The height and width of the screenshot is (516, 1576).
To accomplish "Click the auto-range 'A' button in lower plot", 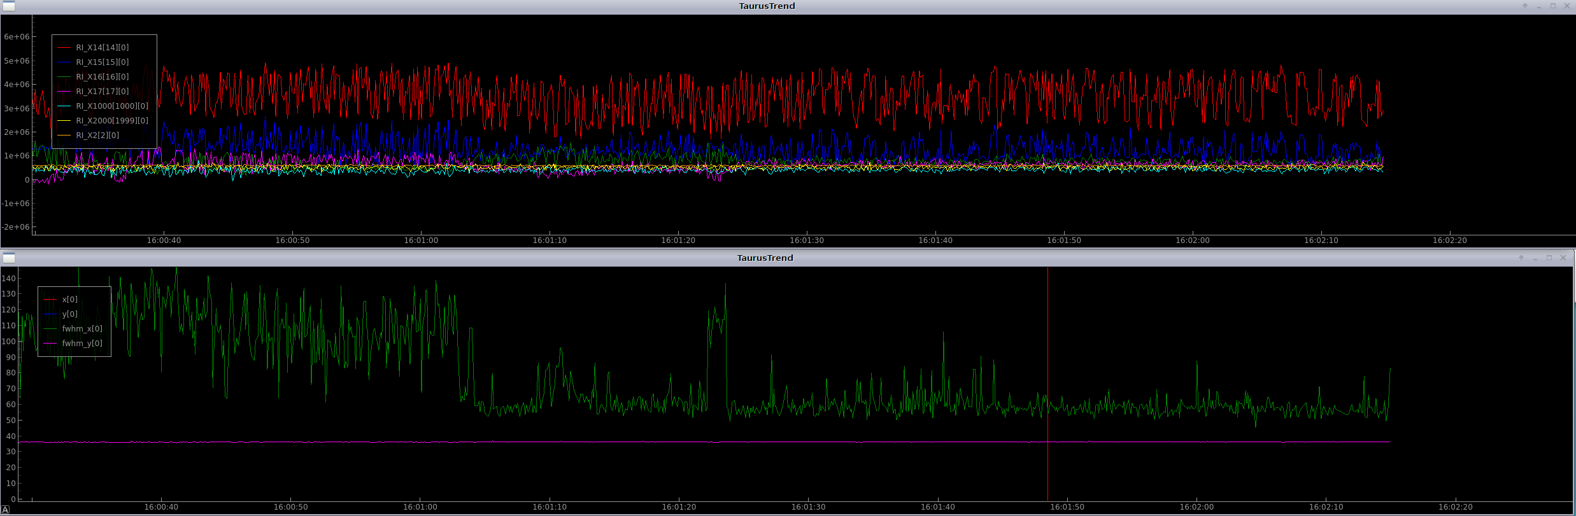I will (x=5, y=510).
